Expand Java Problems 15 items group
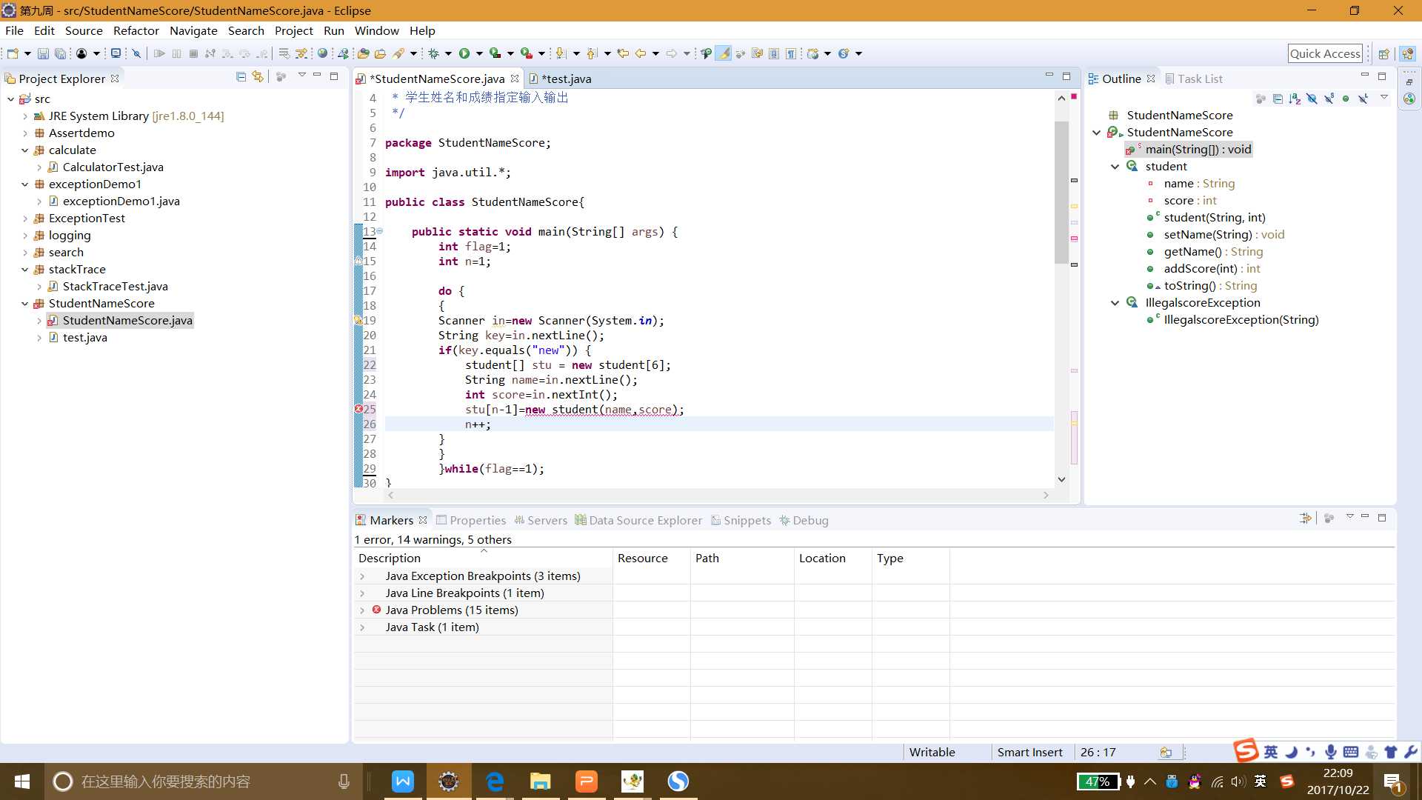The width and height of the screenshot is (1422, 800). click(361, 610)
